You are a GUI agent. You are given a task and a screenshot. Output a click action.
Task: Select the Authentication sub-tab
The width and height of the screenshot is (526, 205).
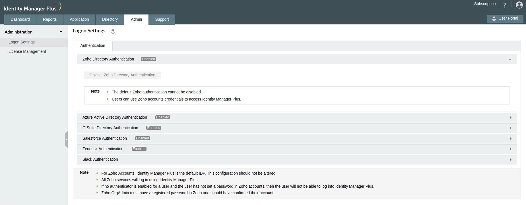tap(93, 46)
